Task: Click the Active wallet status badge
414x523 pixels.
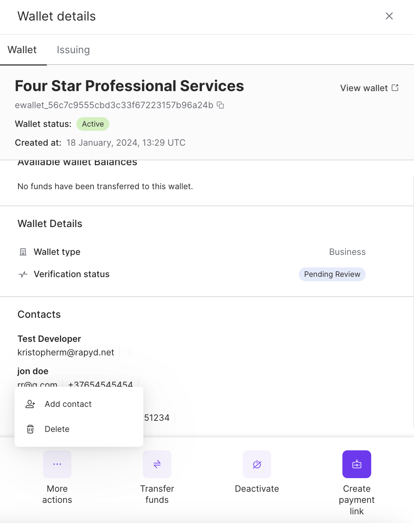Action: (x=93, y=124)
